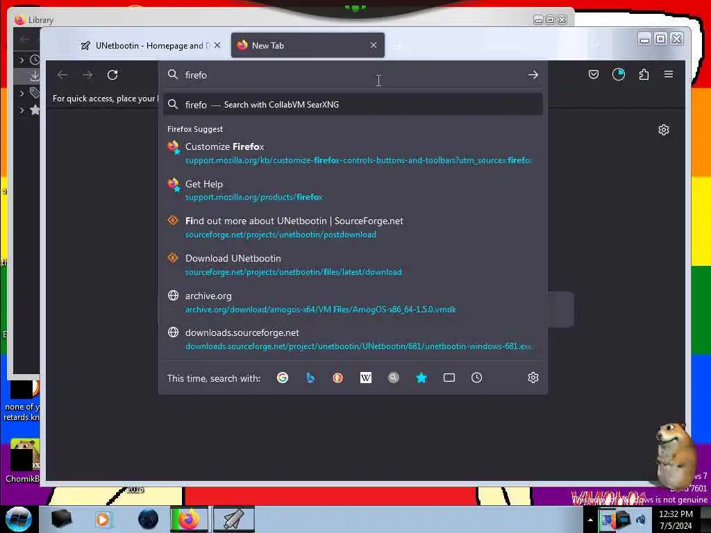Open 'Find out more about UNetbootin' suggestion
The width and height of the screenshot is (711, 533).
pyautogui.click(x=353, y=228)
